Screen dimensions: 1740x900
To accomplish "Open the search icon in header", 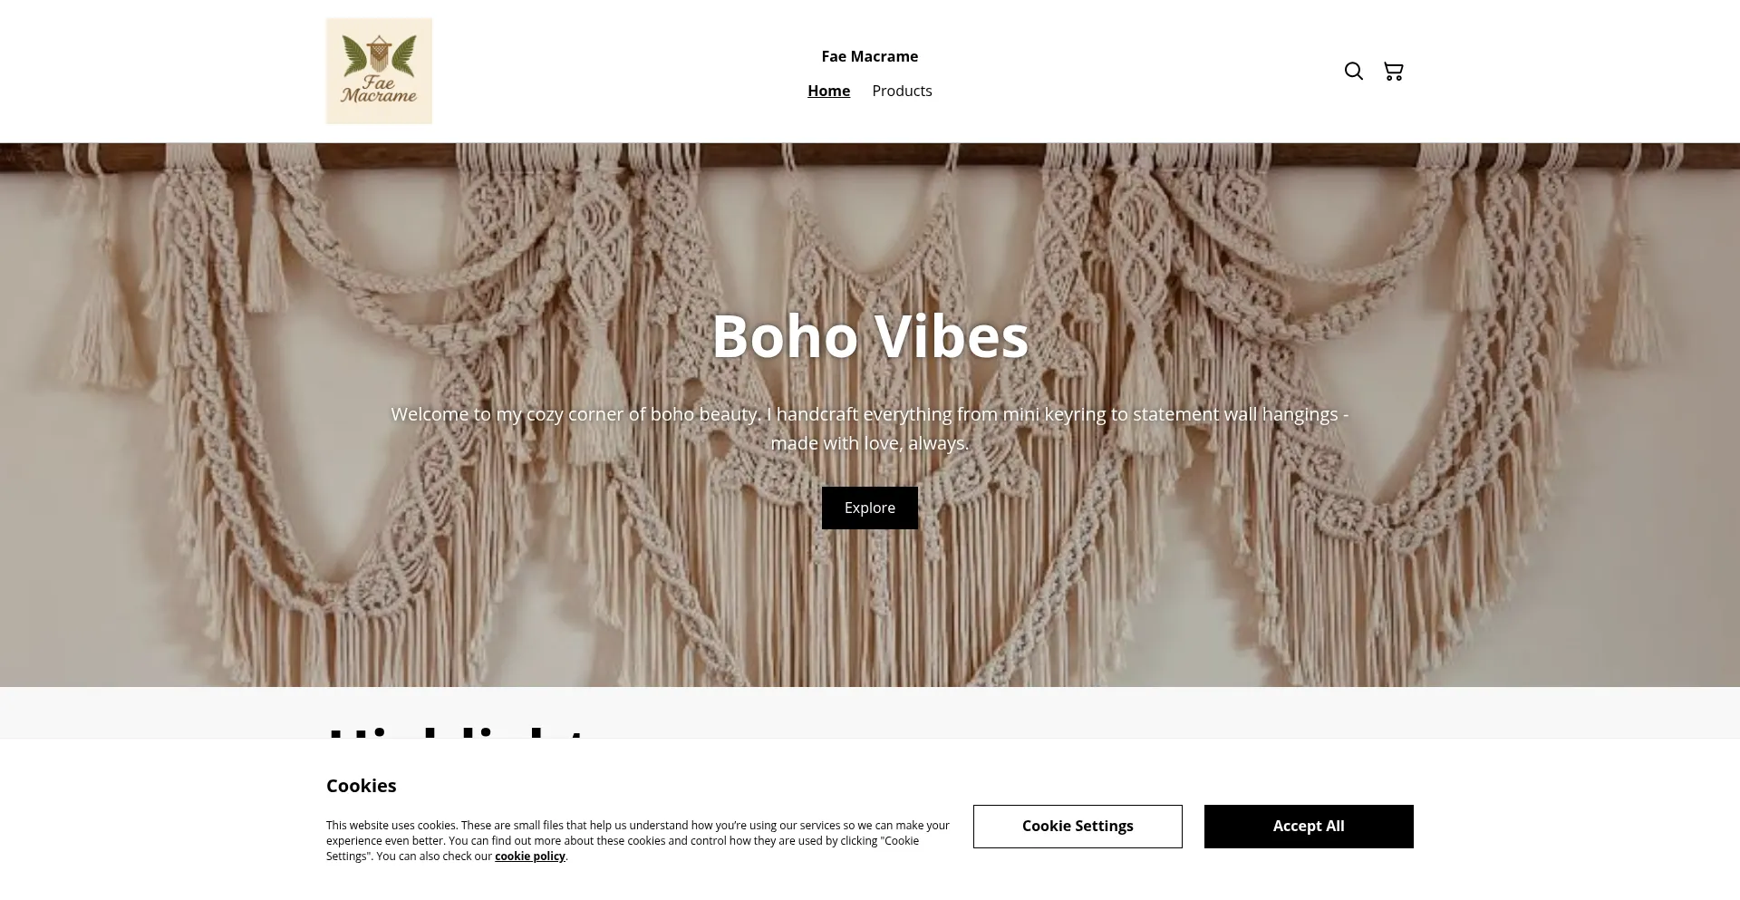I will pos(1353,72).
